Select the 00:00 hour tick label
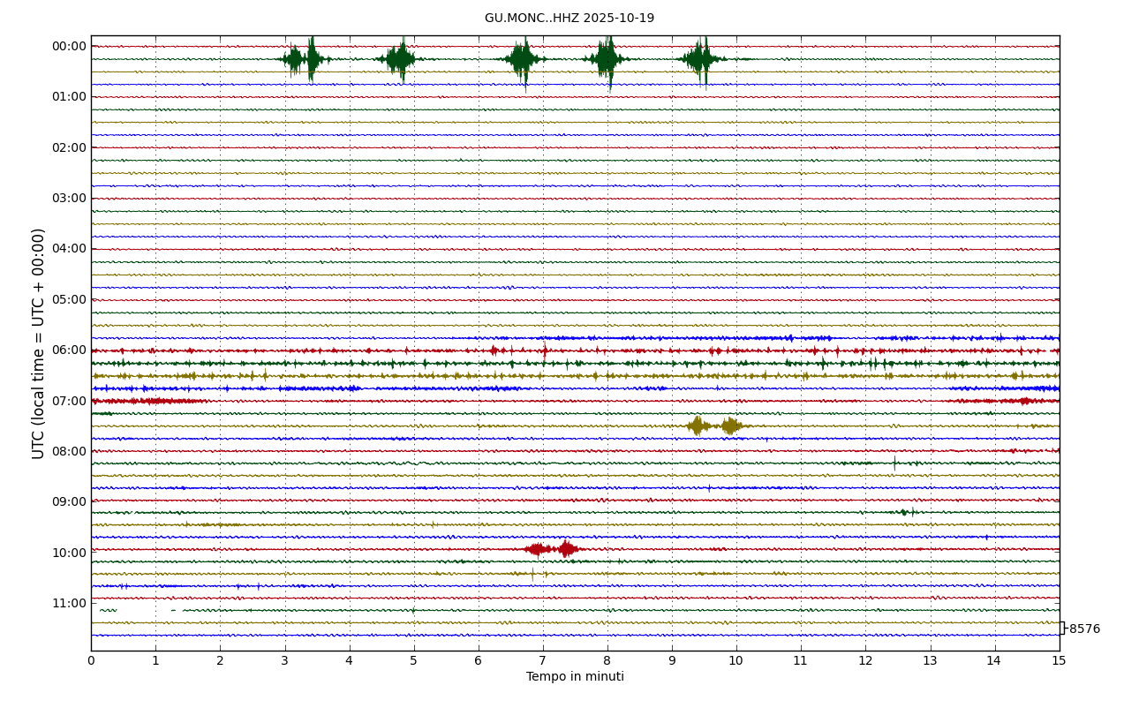 click(69, 47)
